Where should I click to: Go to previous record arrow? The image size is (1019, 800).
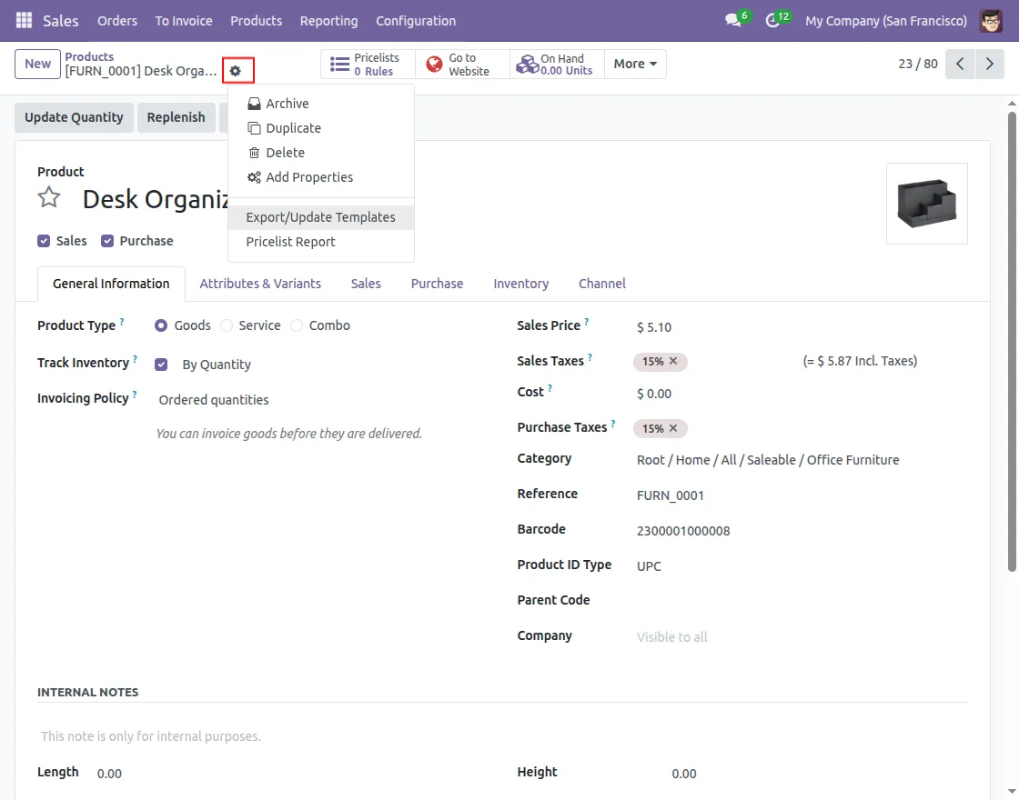960,64
